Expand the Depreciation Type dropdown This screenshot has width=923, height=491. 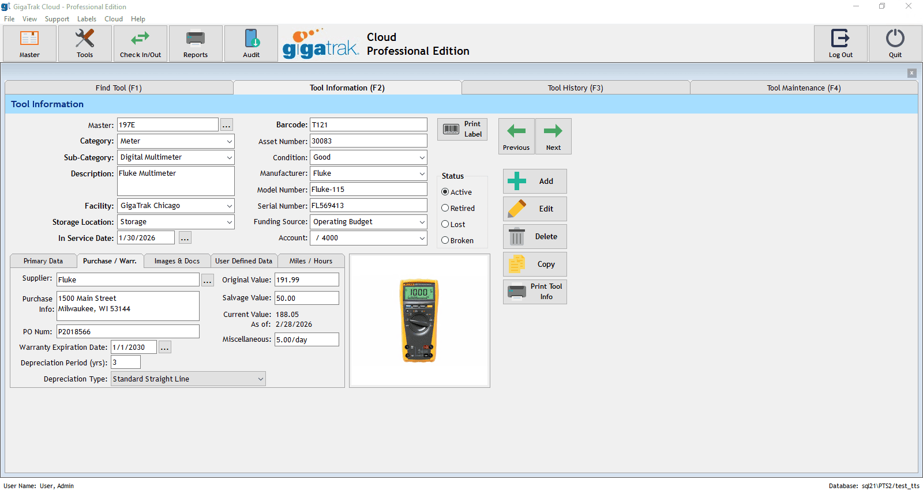(x=260, y=379)
